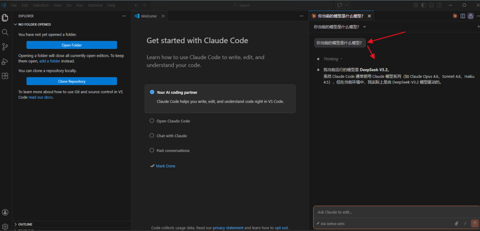Viewport: 480px width, 231px height.
Task: Open the Manage gear icon
Action: tap(5, 227)
